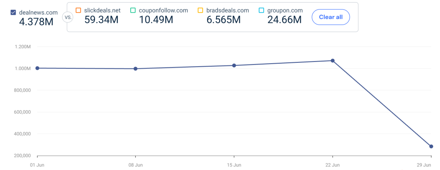
Task: Select the 15 Jun data point
Action: click(234, 65)
